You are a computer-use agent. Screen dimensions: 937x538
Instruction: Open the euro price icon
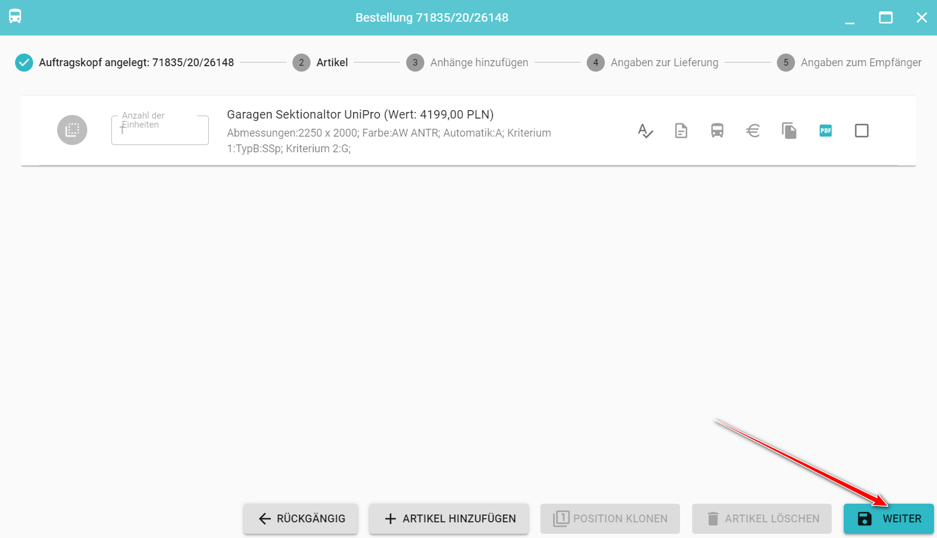pos(753,131)
